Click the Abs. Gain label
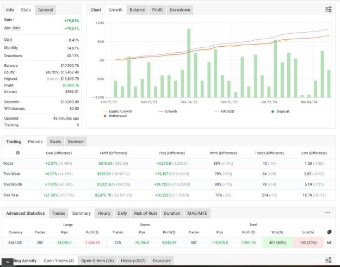 [13, 28]
